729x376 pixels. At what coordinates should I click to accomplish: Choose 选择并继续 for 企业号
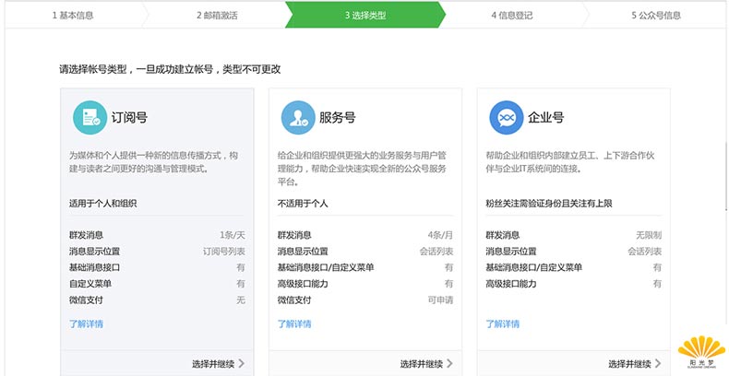630,364
